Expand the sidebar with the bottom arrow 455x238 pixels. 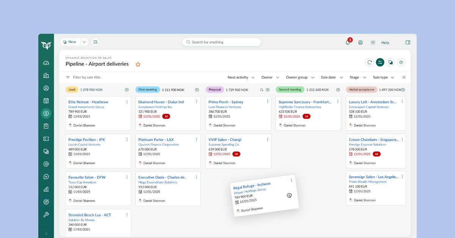coord(46,233)
